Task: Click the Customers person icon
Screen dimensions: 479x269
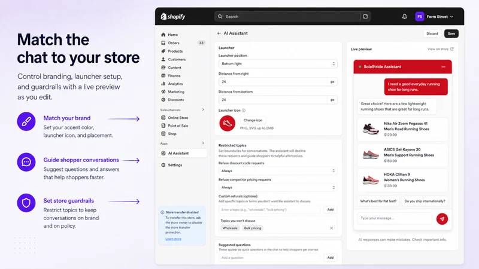Action: 163,59
